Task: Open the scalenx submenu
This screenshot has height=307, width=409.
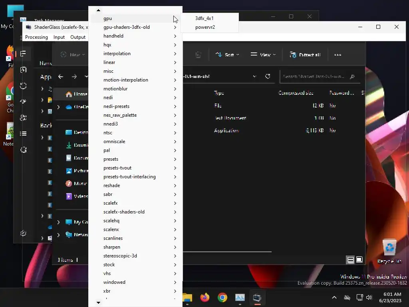Action: (x=135, y=229)
